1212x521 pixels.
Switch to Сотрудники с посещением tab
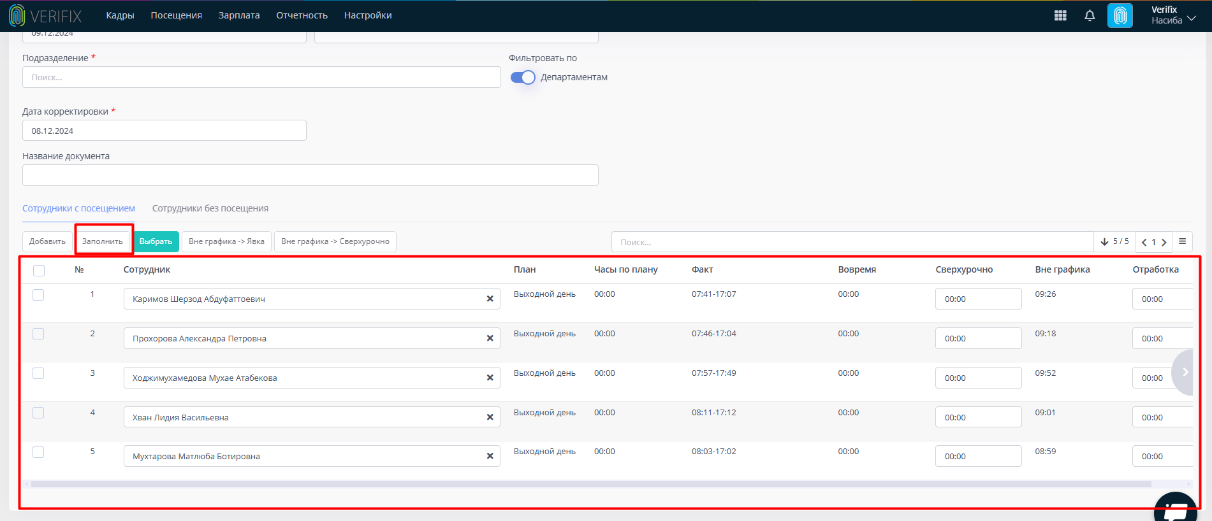pos(78,208)
